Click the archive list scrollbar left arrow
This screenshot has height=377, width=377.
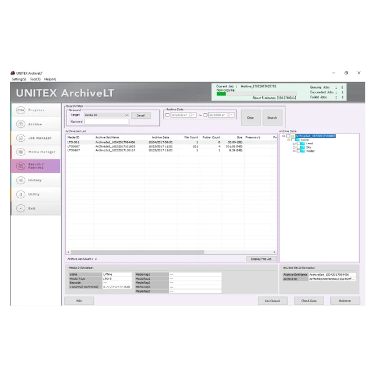point(69,252)
